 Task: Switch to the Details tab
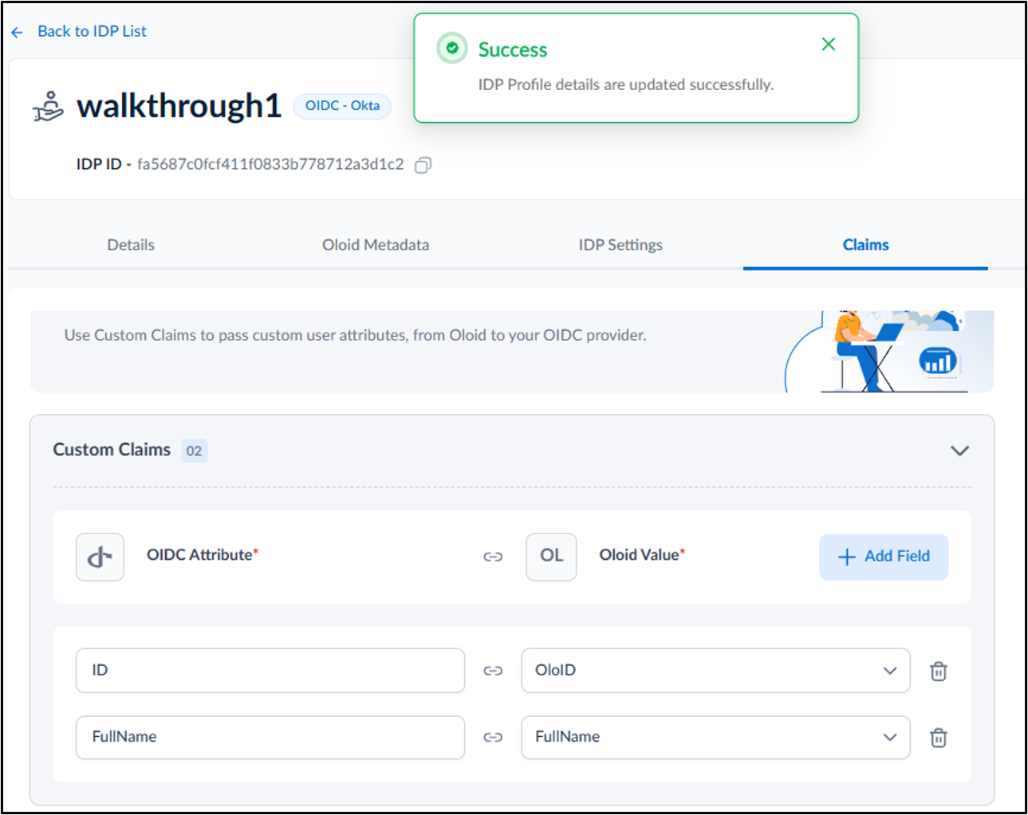(x=131, y=245)
